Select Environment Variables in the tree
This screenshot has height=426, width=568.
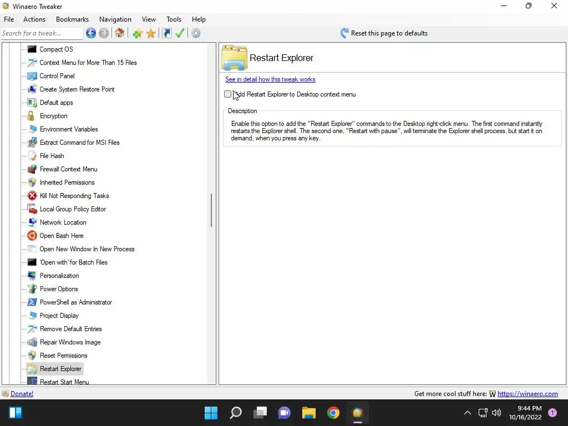[x=69, y=129]
